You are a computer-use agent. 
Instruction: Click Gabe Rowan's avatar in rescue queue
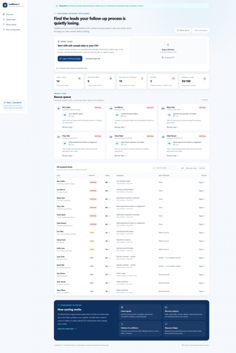pos(163,137)
